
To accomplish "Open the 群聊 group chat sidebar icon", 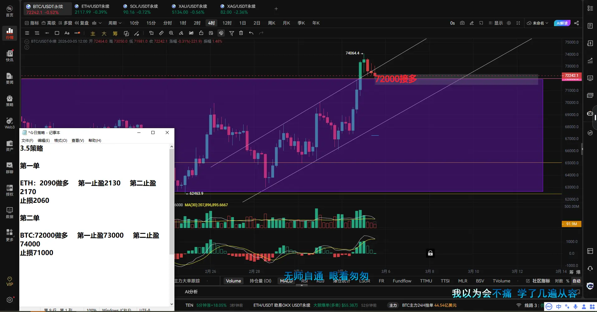I will [x=10, y=168].
